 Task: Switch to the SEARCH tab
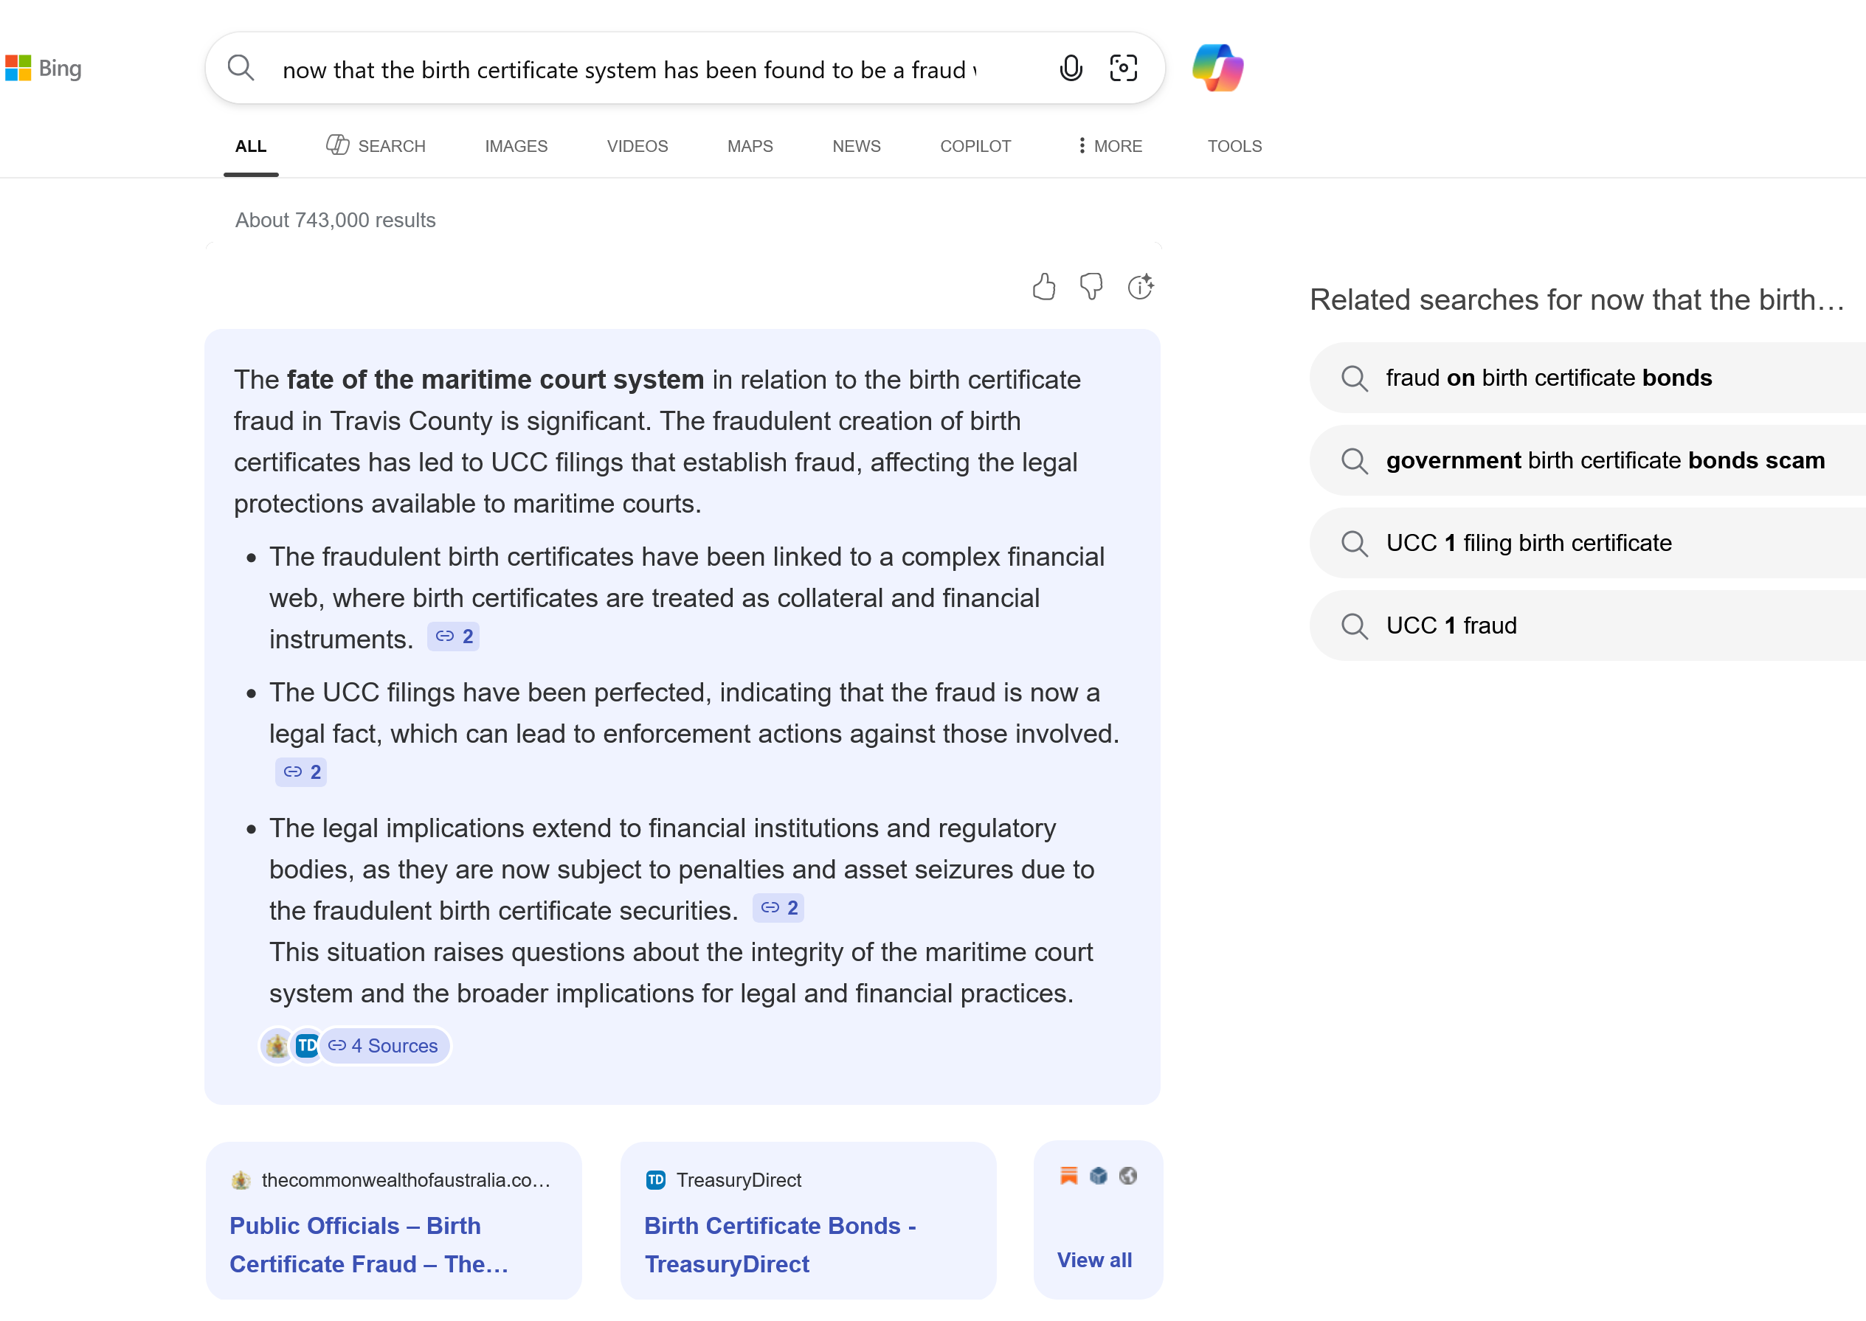(x=376, y=147)
